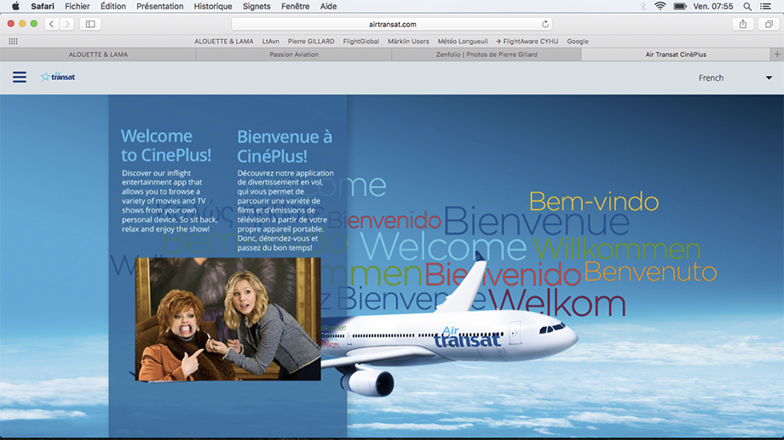Click the English paragraph starting Discover our inflight
The width and height of the screenshot is (784, 440).
coord(170,201)
